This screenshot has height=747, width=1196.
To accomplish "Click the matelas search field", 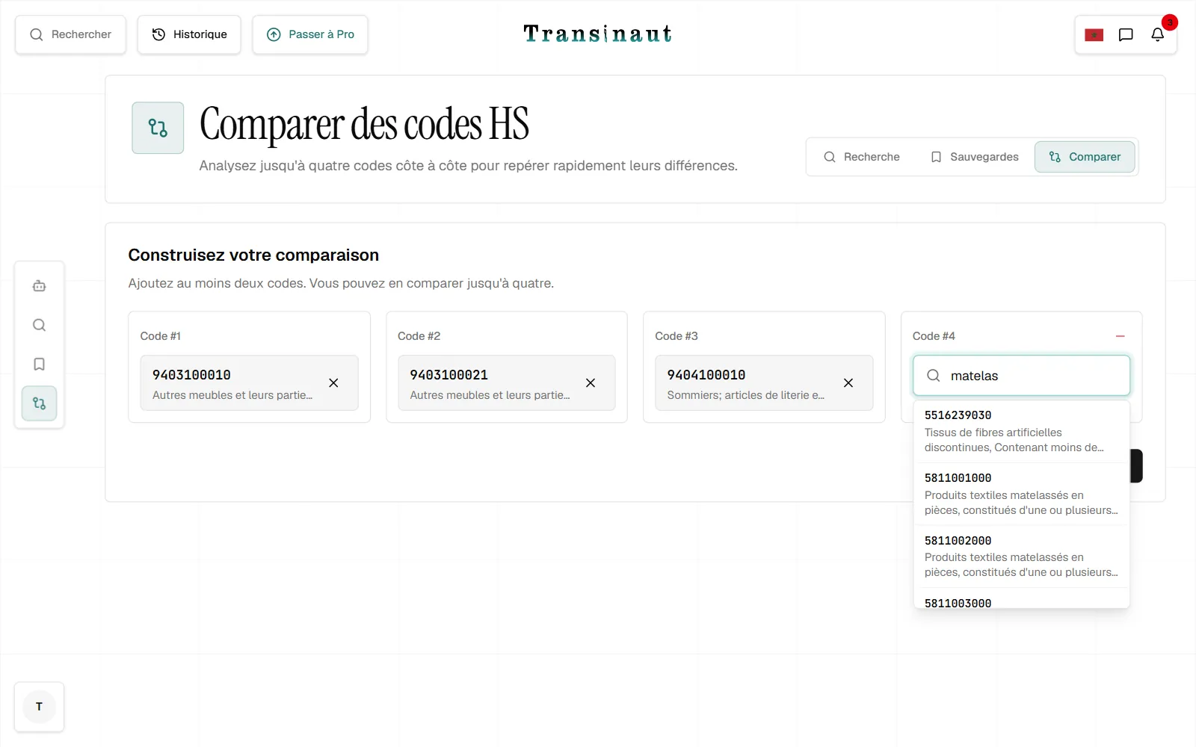I will (1021, 376).
